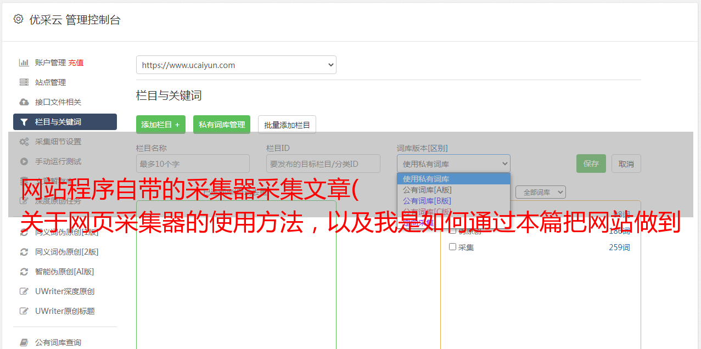Open the 词库版本 dropdown showing 使用私有词库

[453, 164]
